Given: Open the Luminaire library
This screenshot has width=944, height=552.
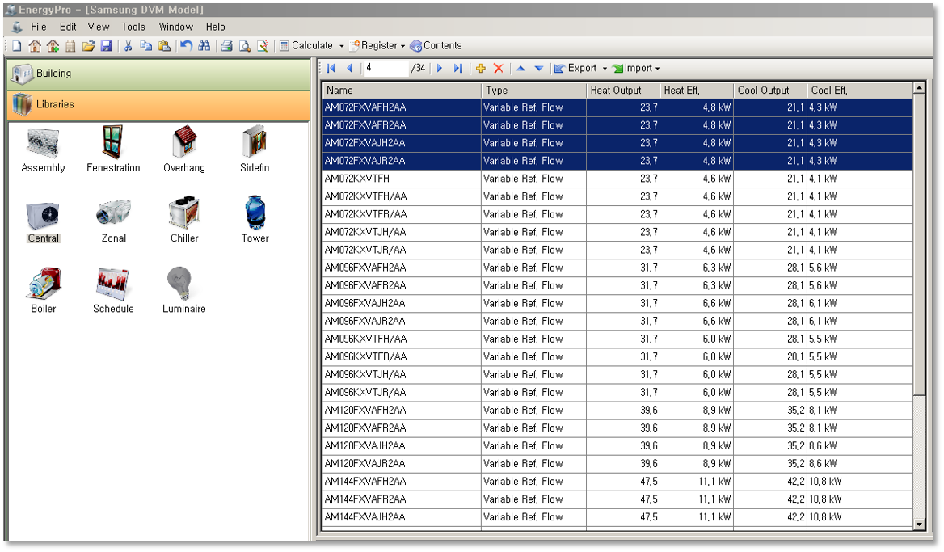Looking at the screenshot, I should [x=184, y=291].
